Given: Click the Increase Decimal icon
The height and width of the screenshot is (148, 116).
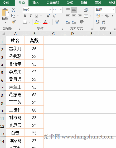Looking at the screenshot, I should click(x=98, y=22).
